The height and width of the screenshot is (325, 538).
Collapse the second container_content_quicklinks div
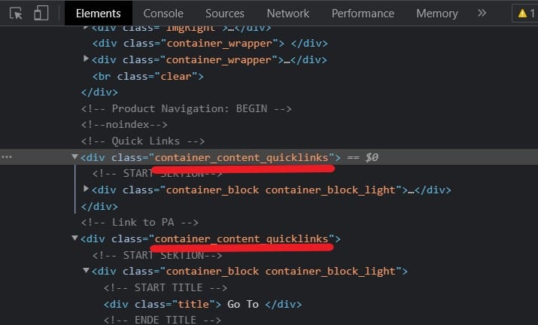click(x=74, y=238)
